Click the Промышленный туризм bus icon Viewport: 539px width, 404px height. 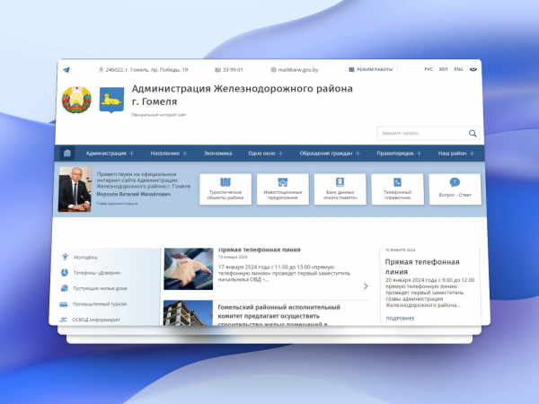click(64, 304)
